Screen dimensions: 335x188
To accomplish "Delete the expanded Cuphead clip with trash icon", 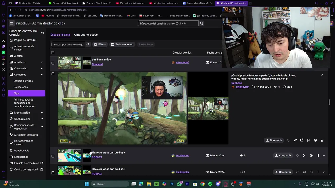I will pyautogui.click(x=322, y=140).
